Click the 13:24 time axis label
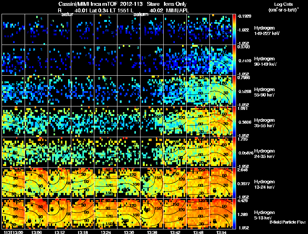 click(x=105, y=232)
